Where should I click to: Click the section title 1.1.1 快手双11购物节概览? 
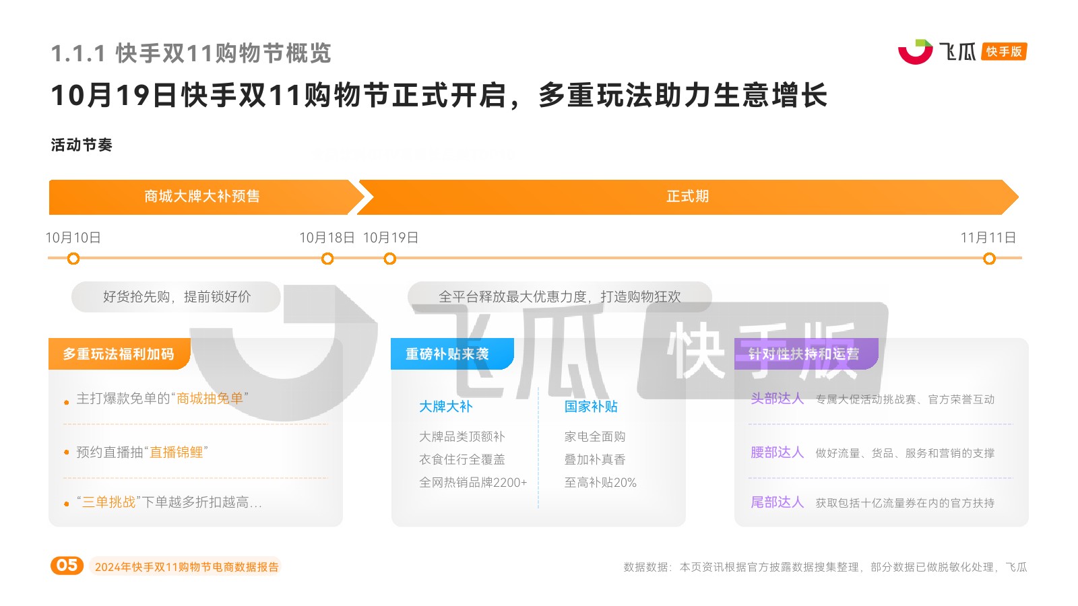(x=191, y=53)
